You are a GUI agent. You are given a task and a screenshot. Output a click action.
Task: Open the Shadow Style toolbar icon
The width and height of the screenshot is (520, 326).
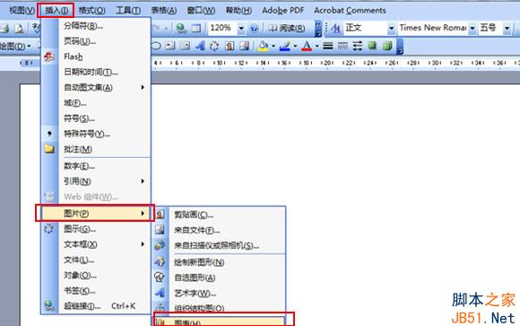pos(372,46)
